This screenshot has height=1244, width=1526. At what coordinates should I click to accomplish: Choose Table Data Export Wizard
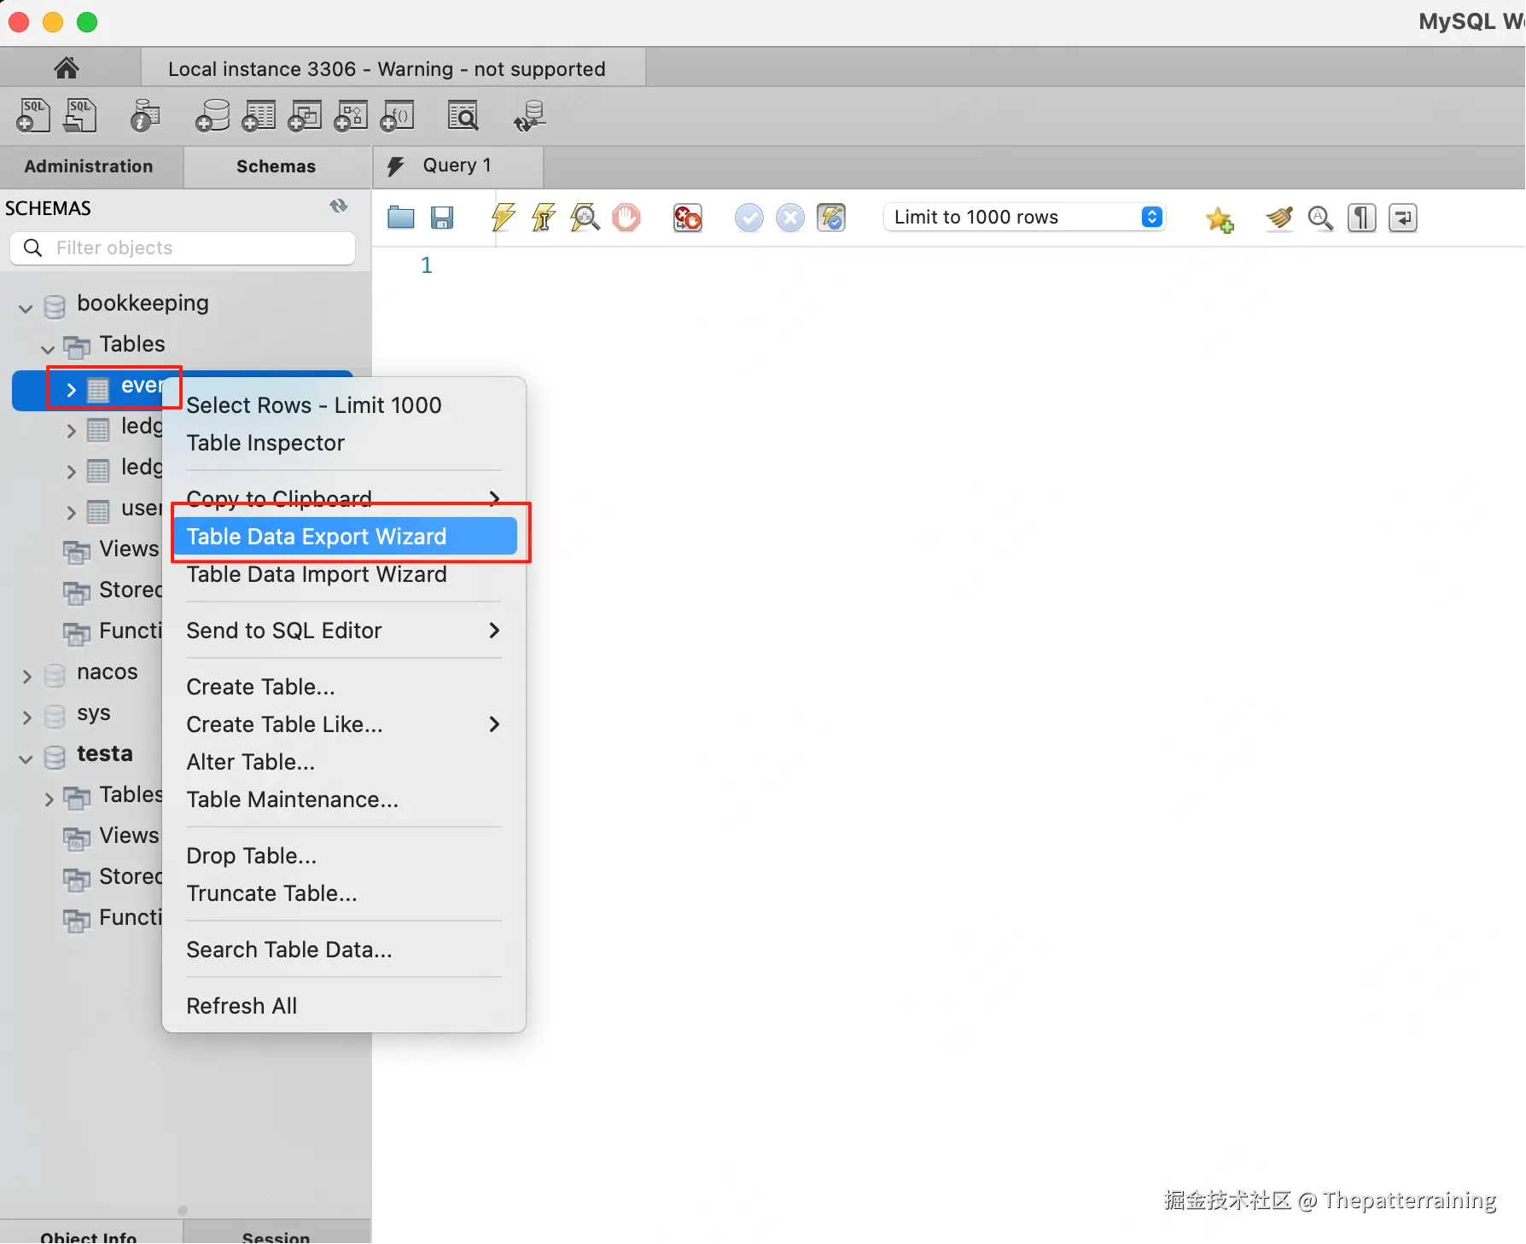[x=345, y=536]
